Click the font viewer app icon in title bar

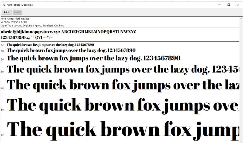[4, 5]
